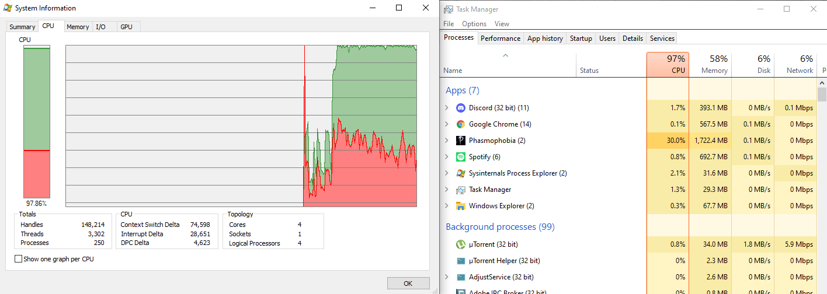This screenshot has height=294, width=827.
Task: Click Background processes (99) heading
Action: point(500,227)
